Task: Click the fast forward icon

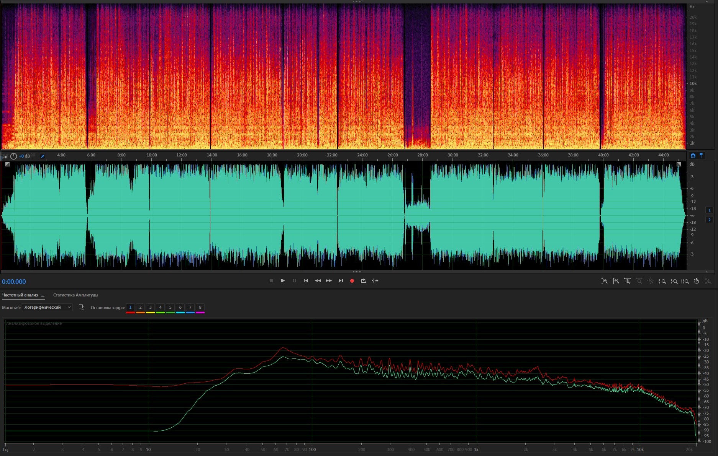Action: click(x=329, y=281)
